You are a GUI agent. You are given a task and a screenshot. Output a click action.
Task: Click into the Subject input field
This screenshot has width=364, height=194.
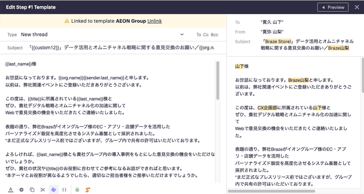121,48
